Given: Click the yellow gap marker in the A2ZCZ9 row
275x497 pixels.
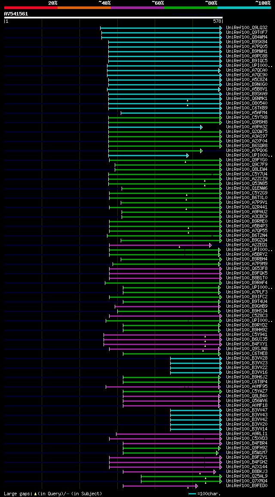Looking at the screenshot, I should tap(205, 181).
